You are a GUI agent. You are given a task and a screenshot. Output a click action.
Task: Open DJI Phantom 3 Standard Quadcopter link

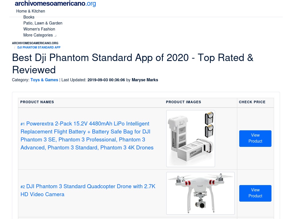point(88,190)
